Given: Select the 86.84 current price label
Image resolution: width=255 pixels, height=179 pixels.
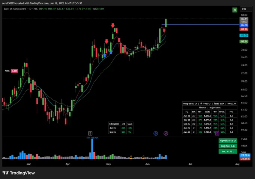Looking at the screenshot, I should pos(244,19).
